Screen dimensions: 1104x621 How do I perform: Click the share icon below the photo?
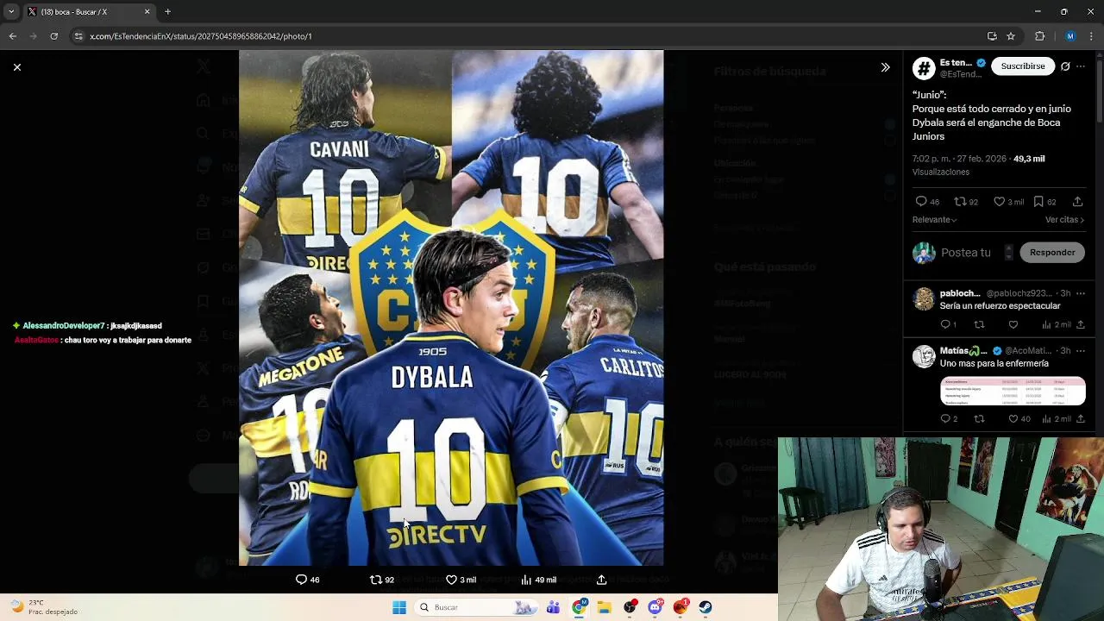click(601, 580)
